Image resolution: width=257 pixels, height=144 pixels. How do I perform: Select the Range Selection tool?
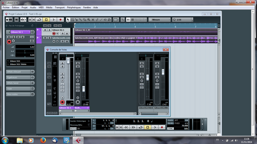pos(72,20)
